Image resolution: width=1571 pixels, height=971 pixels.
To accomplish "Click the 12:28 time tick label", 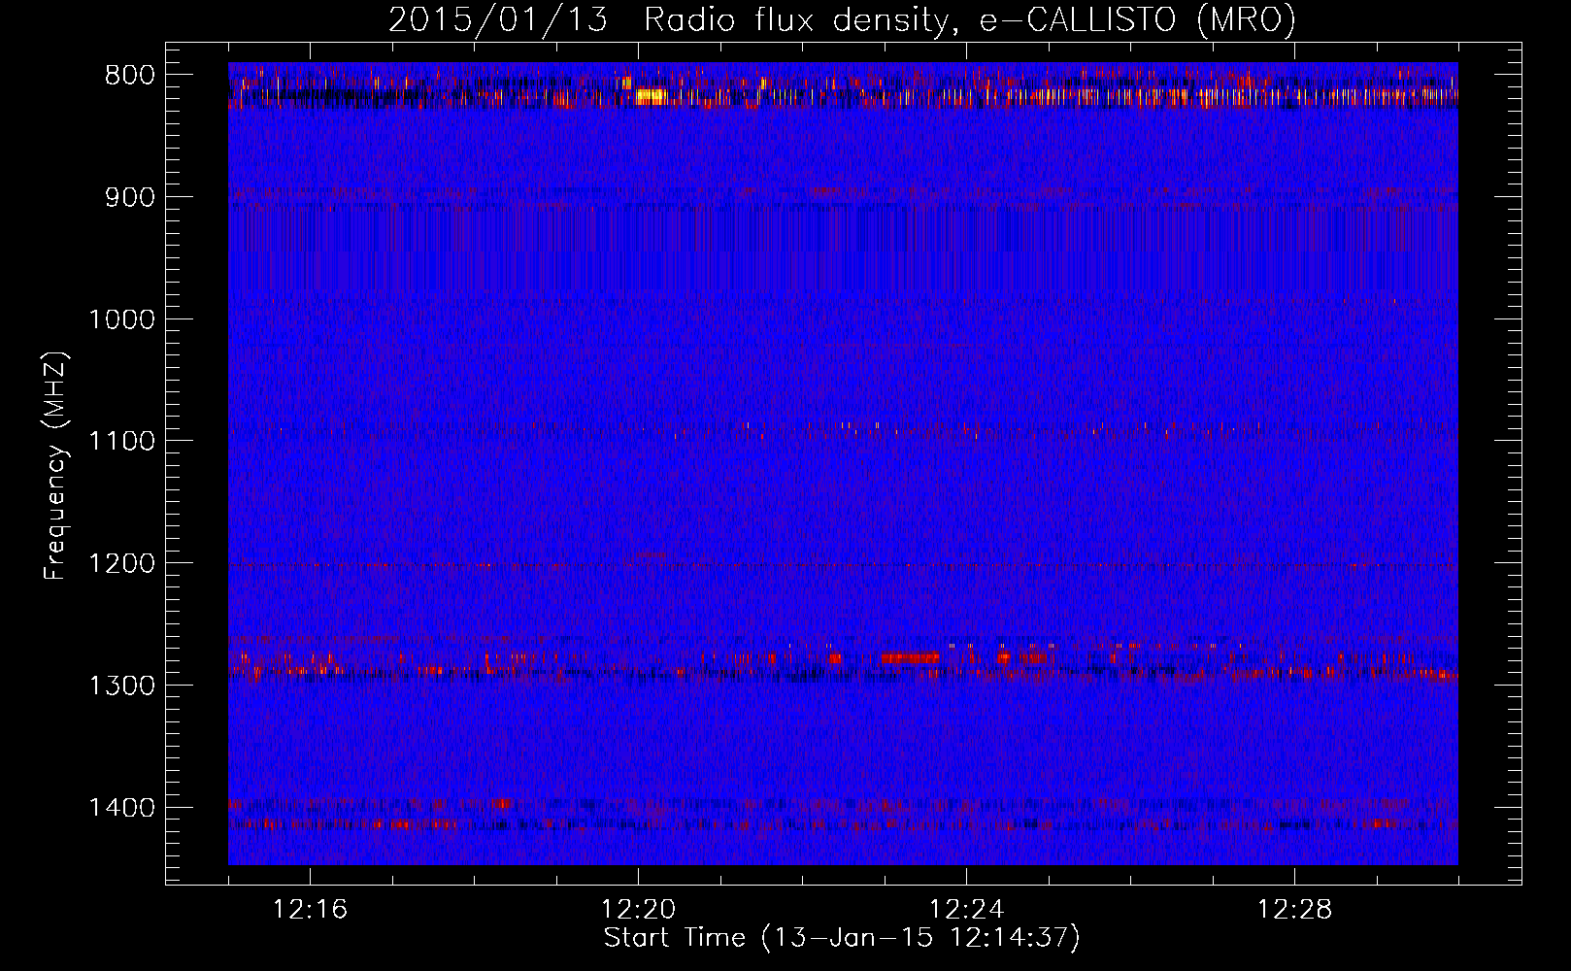I will coord(1294,910).
